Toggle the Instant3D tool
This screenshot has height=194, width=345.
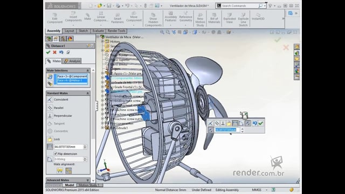click(258, 17)
